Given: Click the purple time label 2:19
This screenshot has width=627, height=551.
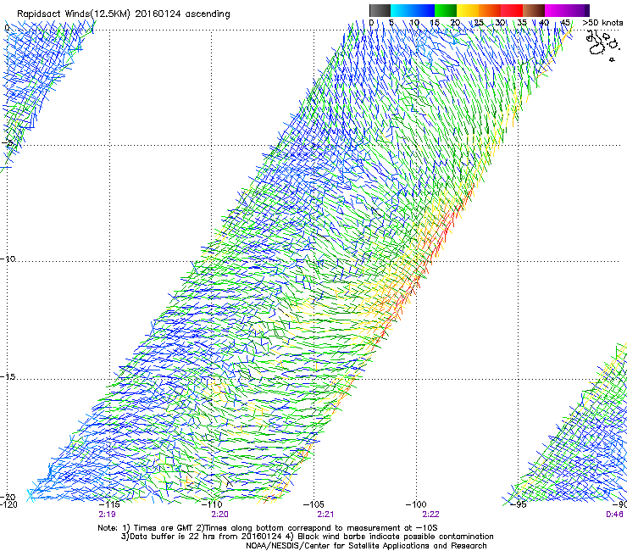Looking at the screenshot, I should (x=107, y=515).
